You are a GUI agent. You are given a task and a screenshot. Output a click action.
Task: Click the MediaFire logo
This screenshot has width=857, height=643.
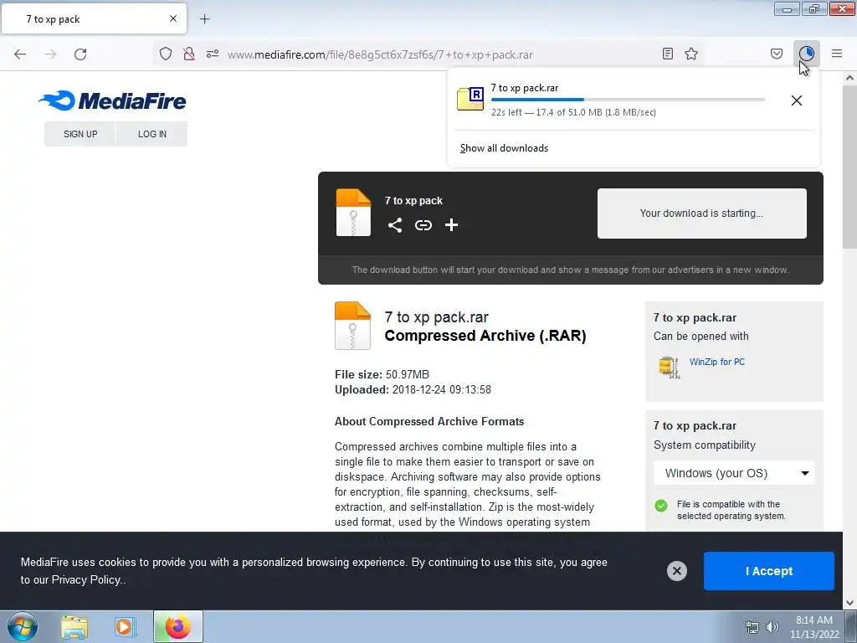112,100
